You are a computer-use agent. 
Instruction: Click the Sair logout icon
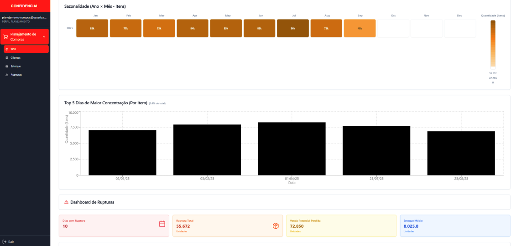[5, 241]
